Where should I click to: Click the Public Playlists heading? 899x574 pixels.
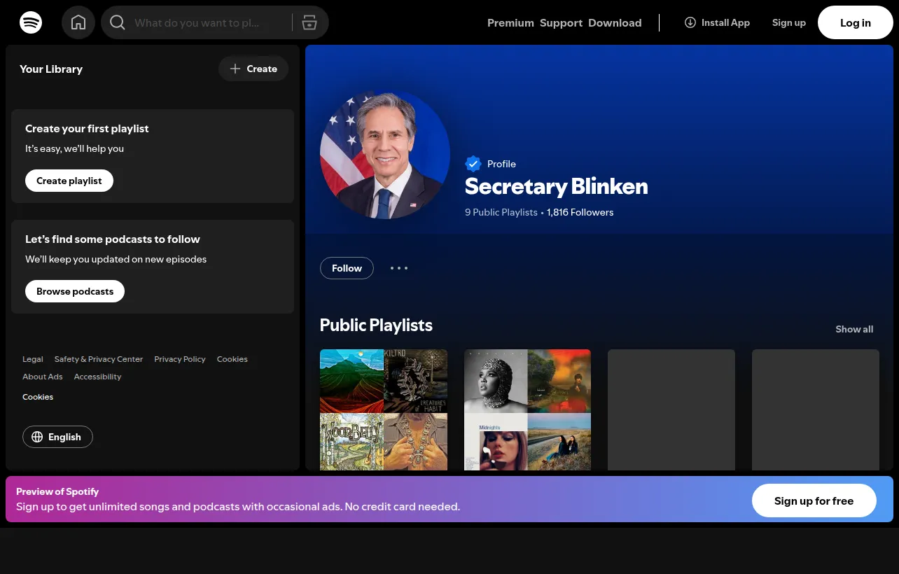pos(376,325)
